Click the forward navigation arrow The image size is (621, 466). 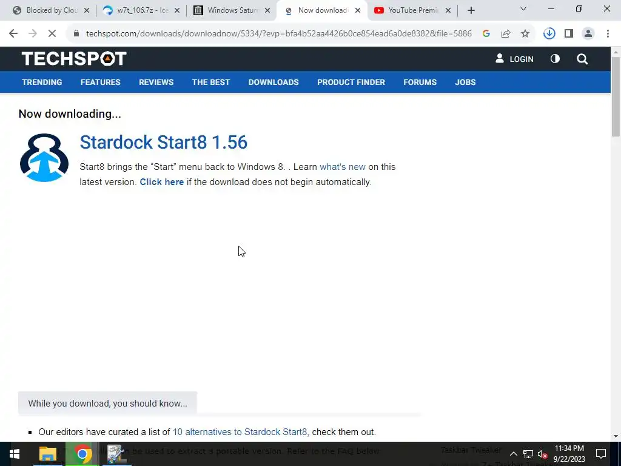click(33, 34)
